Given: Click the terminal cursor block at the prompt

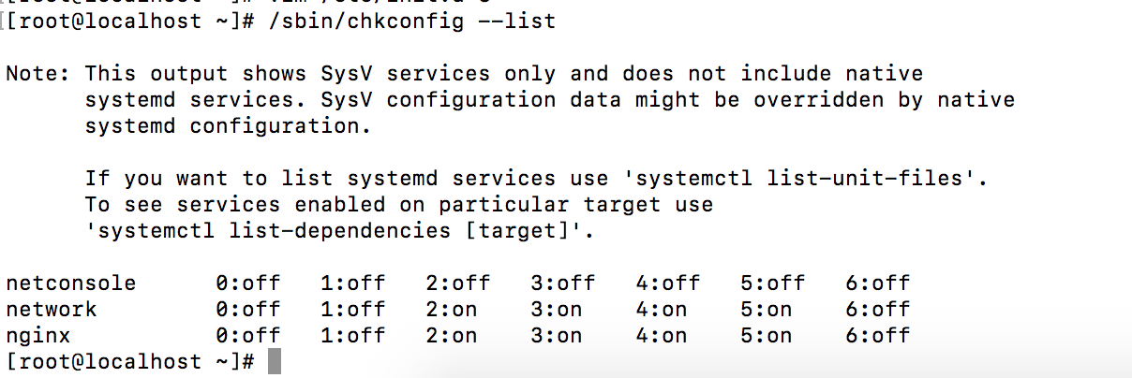Looking at the screenshot, I should click(x=275, y=362).
